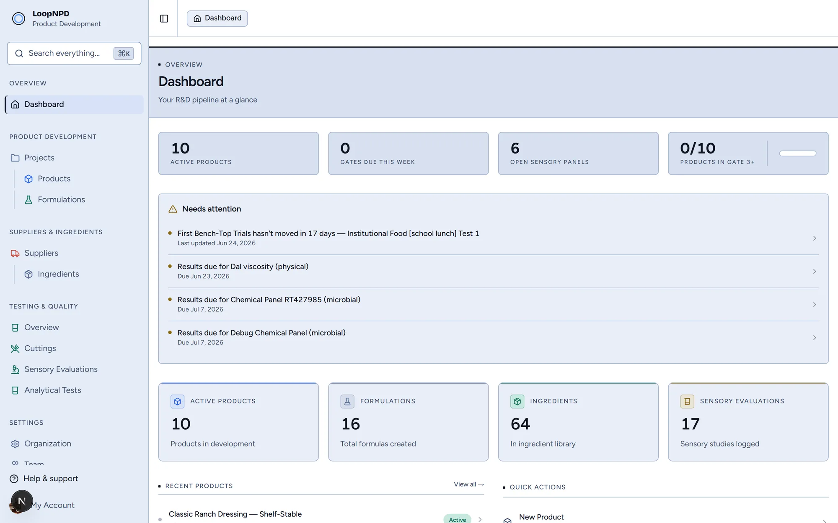This screenshot has height=523, width=838.
Task: Click the Formulations card flask icon
Action: pyautogui.click(x=347, y=402)
